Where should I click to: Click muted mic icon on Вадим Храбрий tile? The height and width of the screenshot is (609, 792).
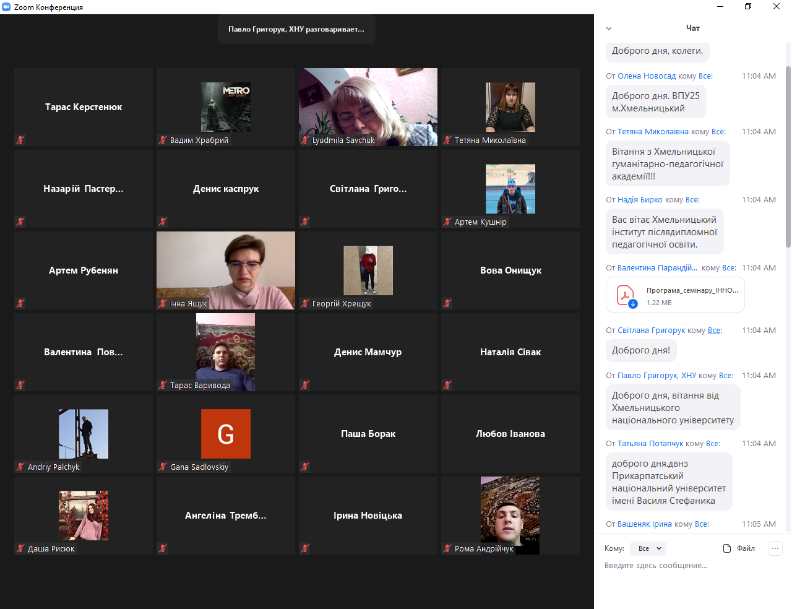point(163,140)
